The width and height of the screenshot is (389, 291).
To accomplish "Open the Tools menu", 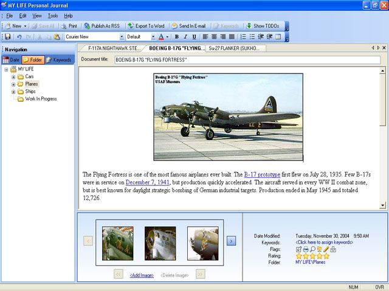I will [x=53, y=15].
